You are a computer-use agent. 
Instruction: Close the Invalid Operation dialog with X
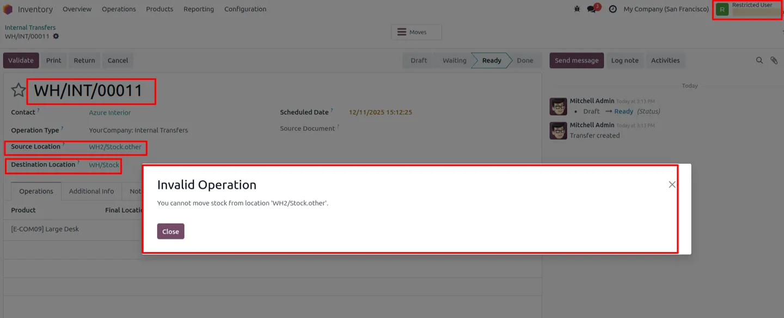[x=672, y=185]
